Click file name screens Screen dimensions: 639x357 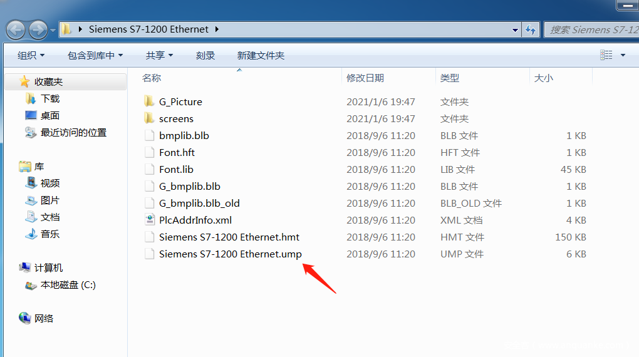click(x=176, y=118)
